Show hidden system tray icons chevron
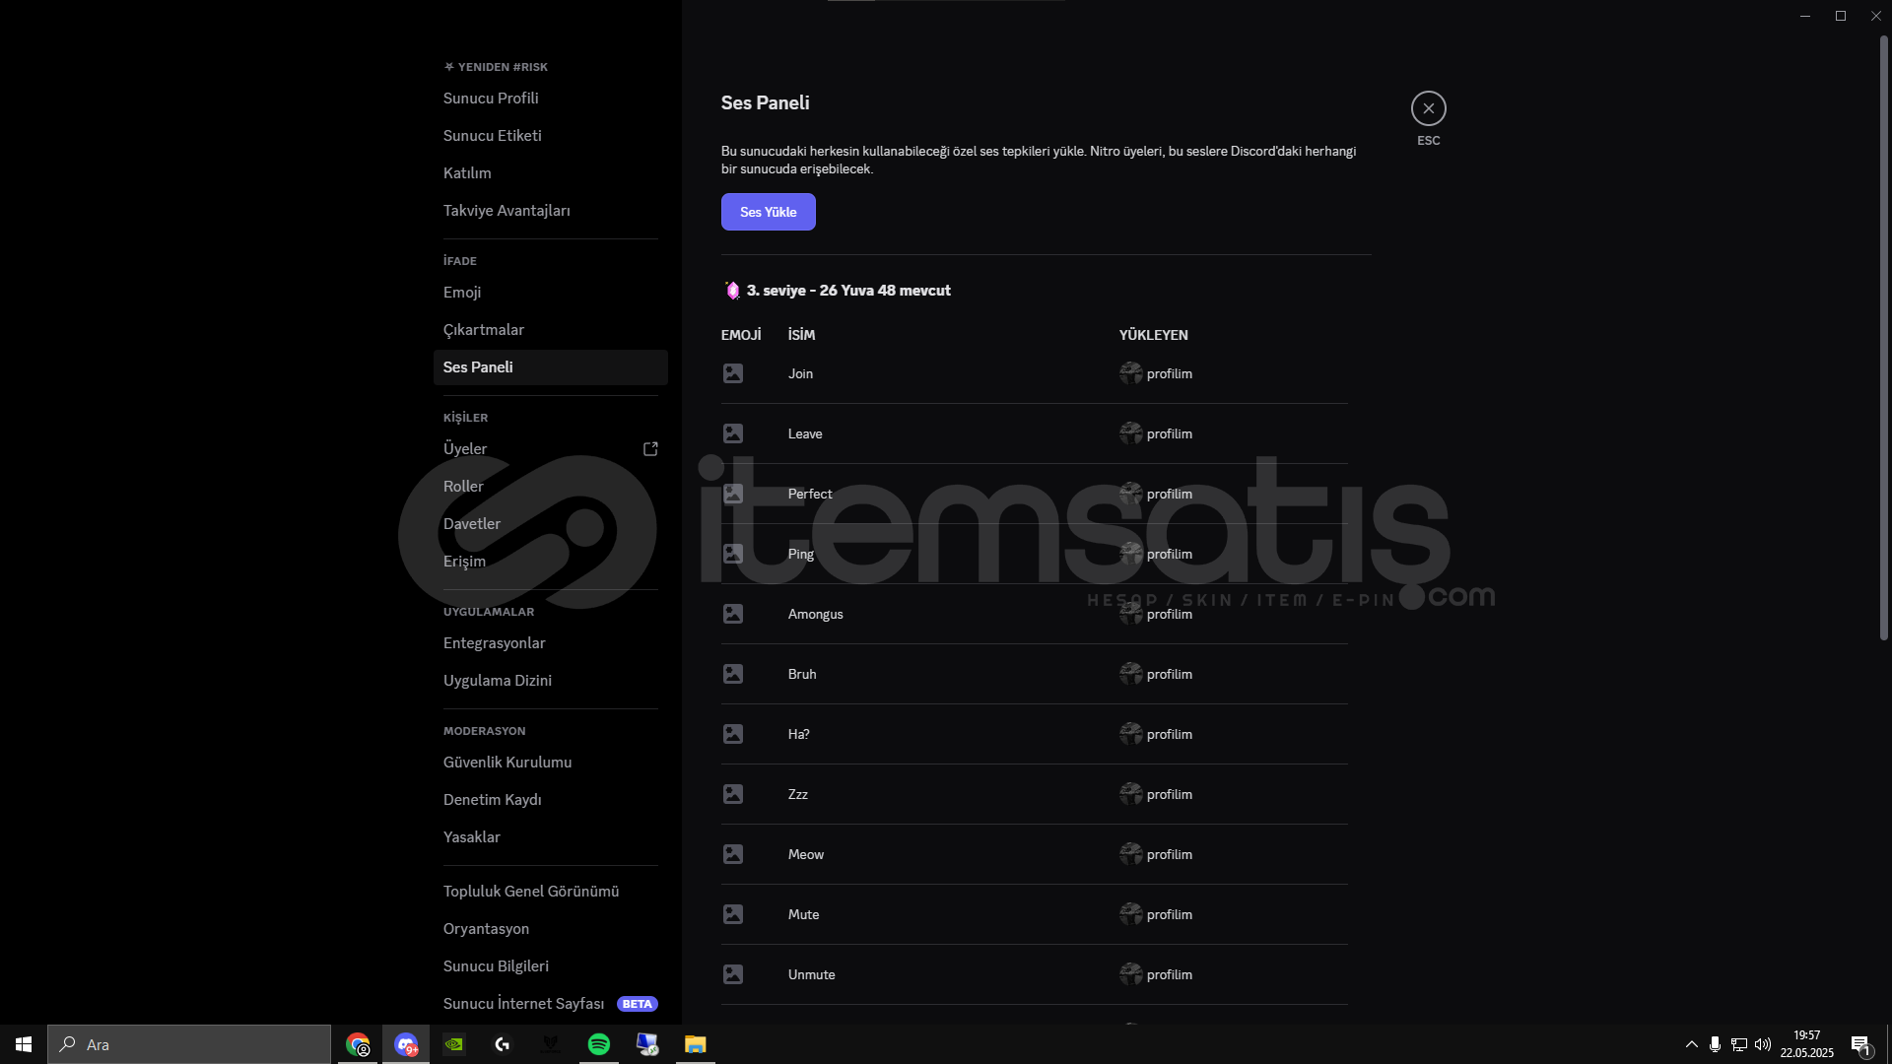Viewport: 1892px width, 1064px height. pos(1691,1044)
